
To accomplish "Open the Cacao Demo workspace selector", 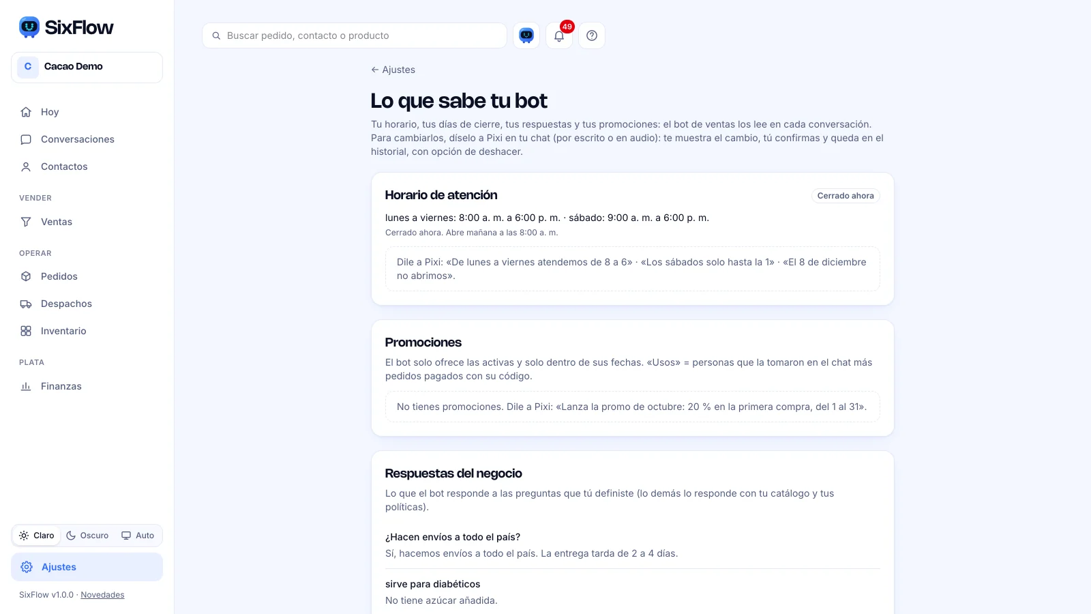I will coord(87,68).
